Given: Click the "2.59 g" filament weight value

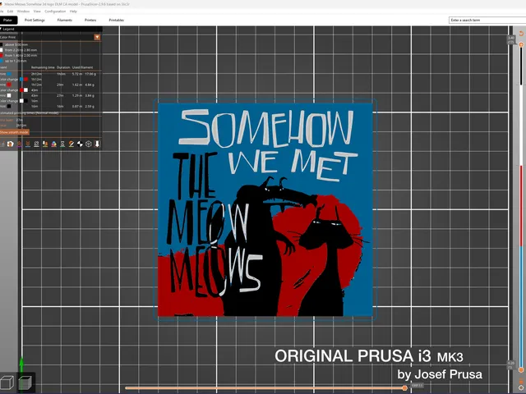Looking at the screenshot, I should click(90, 106).
